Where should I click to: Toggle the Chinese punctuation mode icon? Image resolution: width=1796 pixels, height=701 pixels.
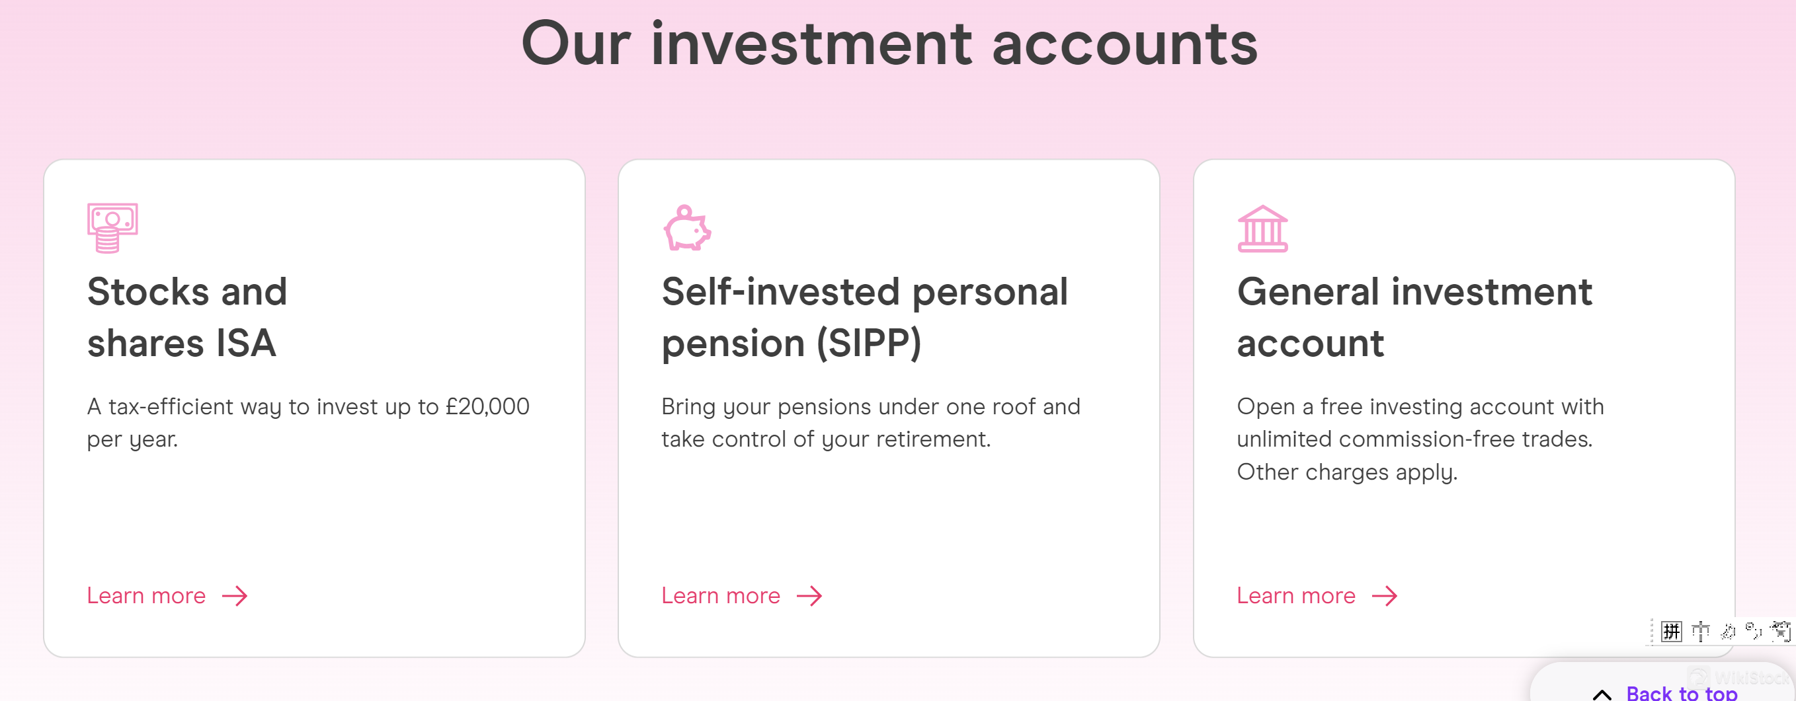click(1754, 632)
